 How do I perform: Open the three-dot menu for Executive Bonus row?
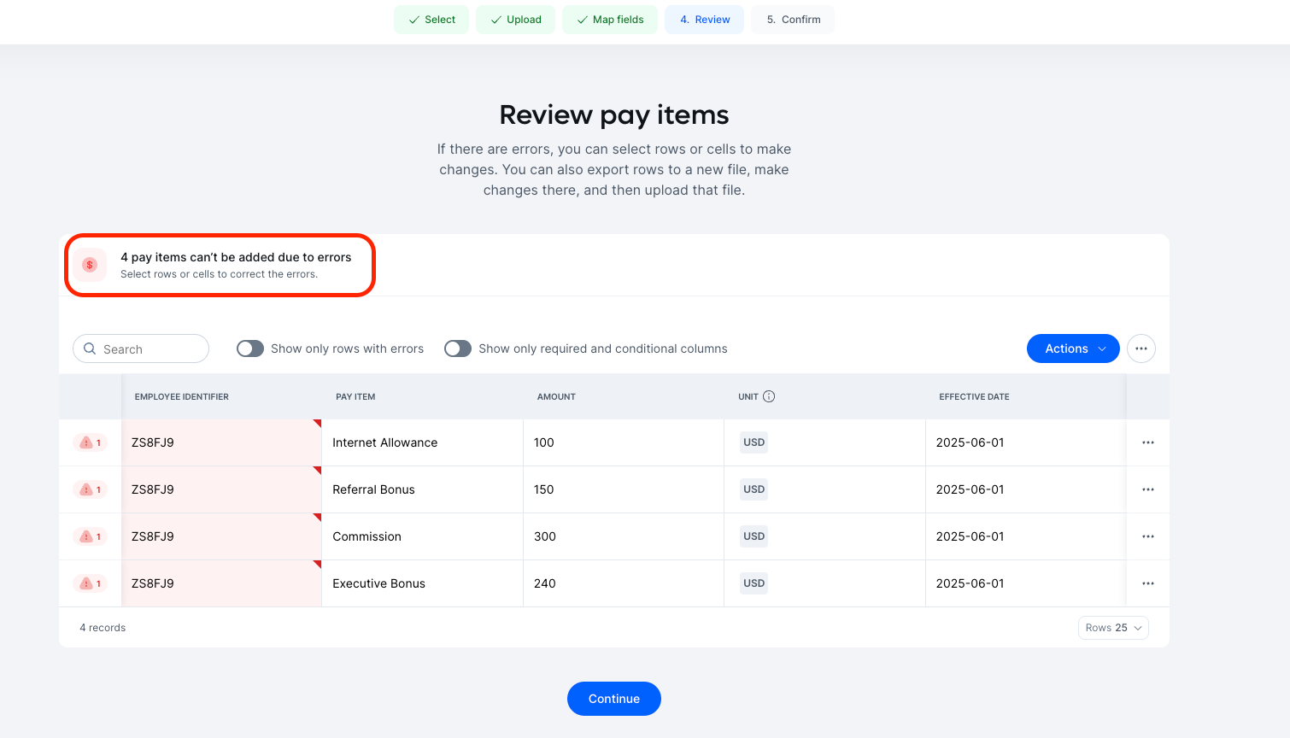1148,583
